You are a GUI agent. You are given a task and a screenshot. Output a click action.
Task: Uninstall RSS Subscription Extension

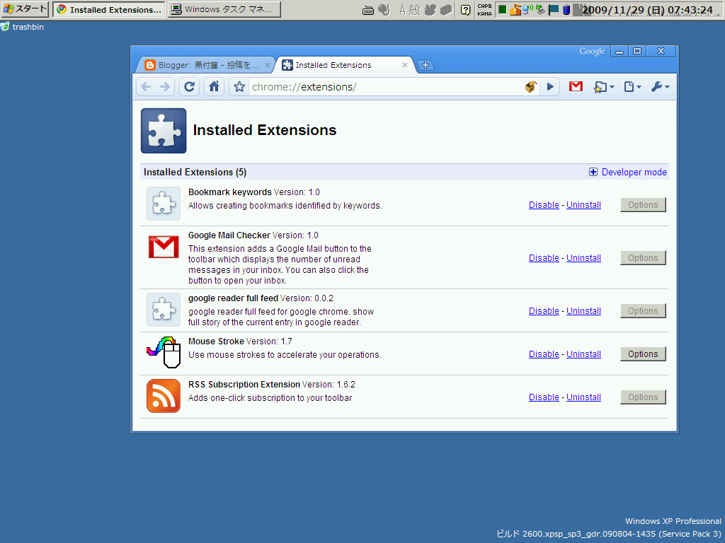pyautogui.click(x=583, y=397)
